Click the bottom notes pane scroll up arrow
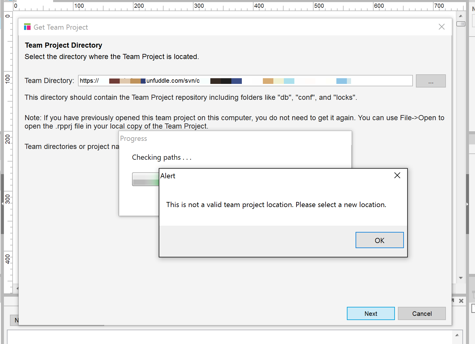Screen dimensions: 475x344 tap(457, 335)
